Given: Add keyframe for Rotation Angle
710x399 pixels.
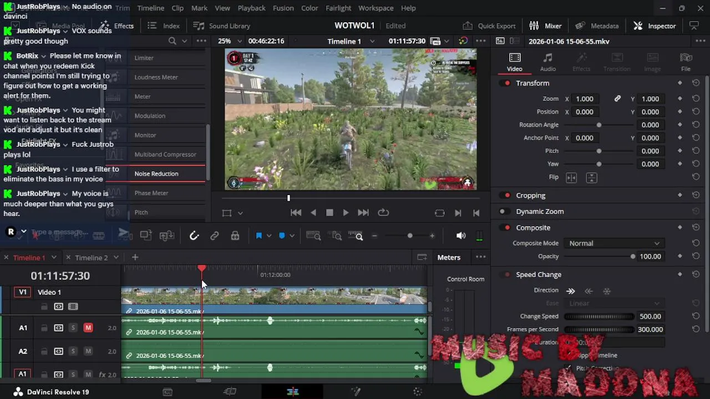Looking at the screenshot, I should 680,125.
